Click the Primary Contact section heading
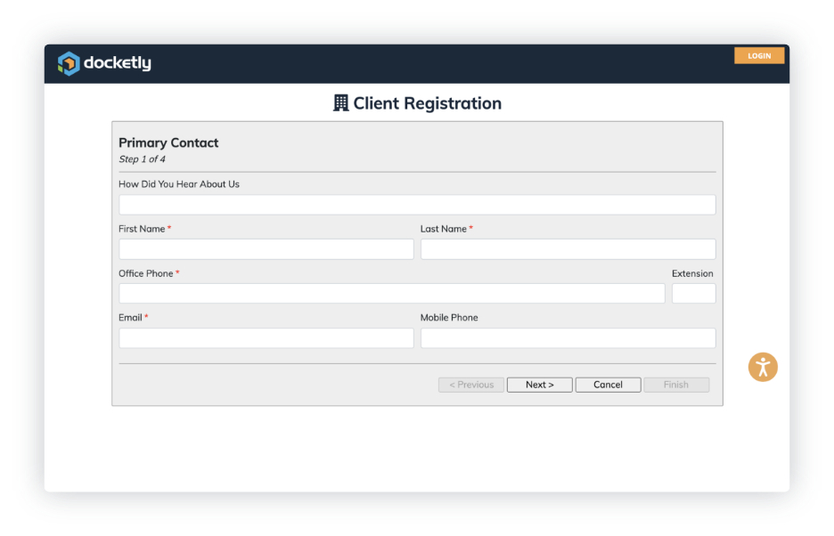 point(168,142)
